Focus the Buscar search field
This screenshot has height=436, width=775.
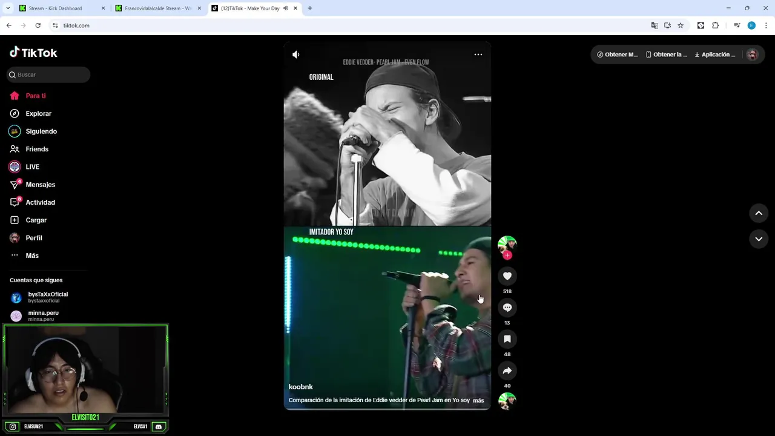48,74
